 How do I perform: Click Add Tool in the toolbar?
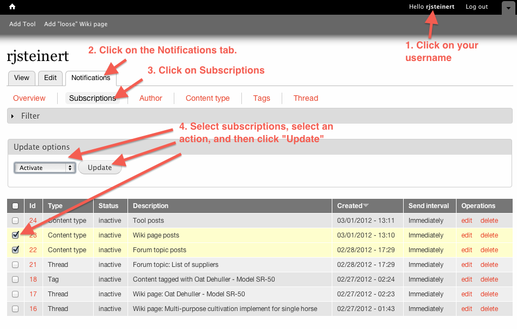[22, 24]
